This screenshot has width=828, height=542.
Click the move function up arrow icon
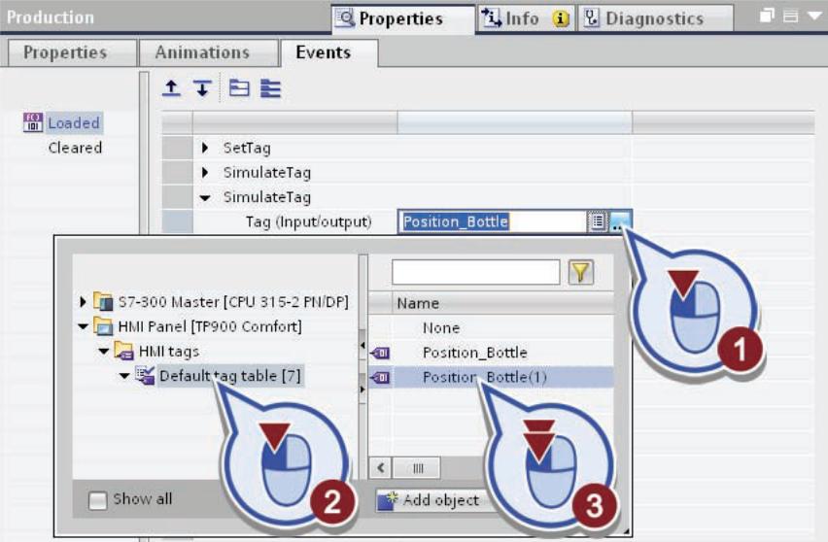[x=171, y=88]
